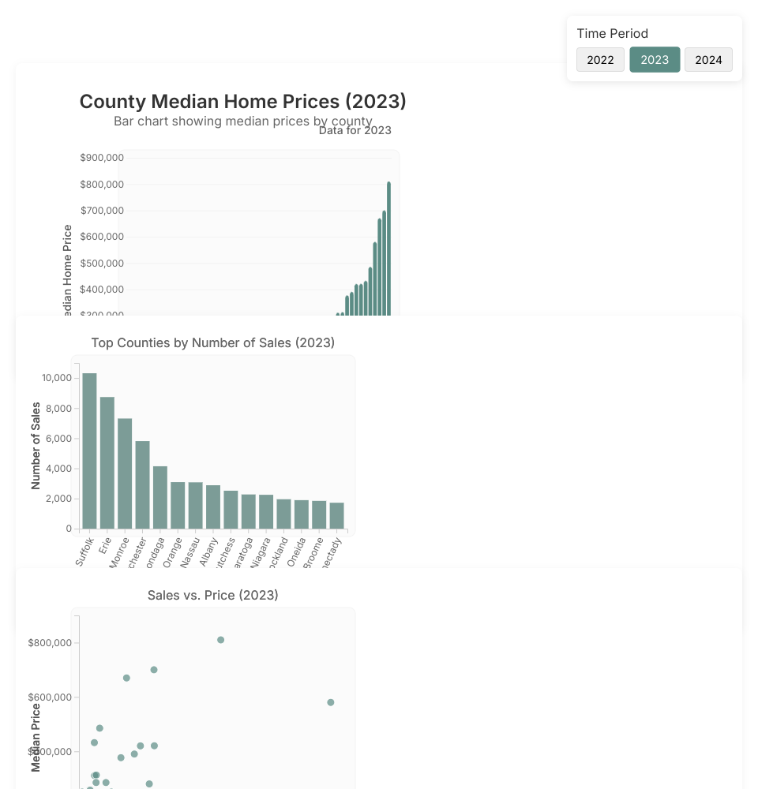This screenshot has width=758, height=789.
Task: Click the rightmost point in Sales vs. Price
Action: point(331,702)
